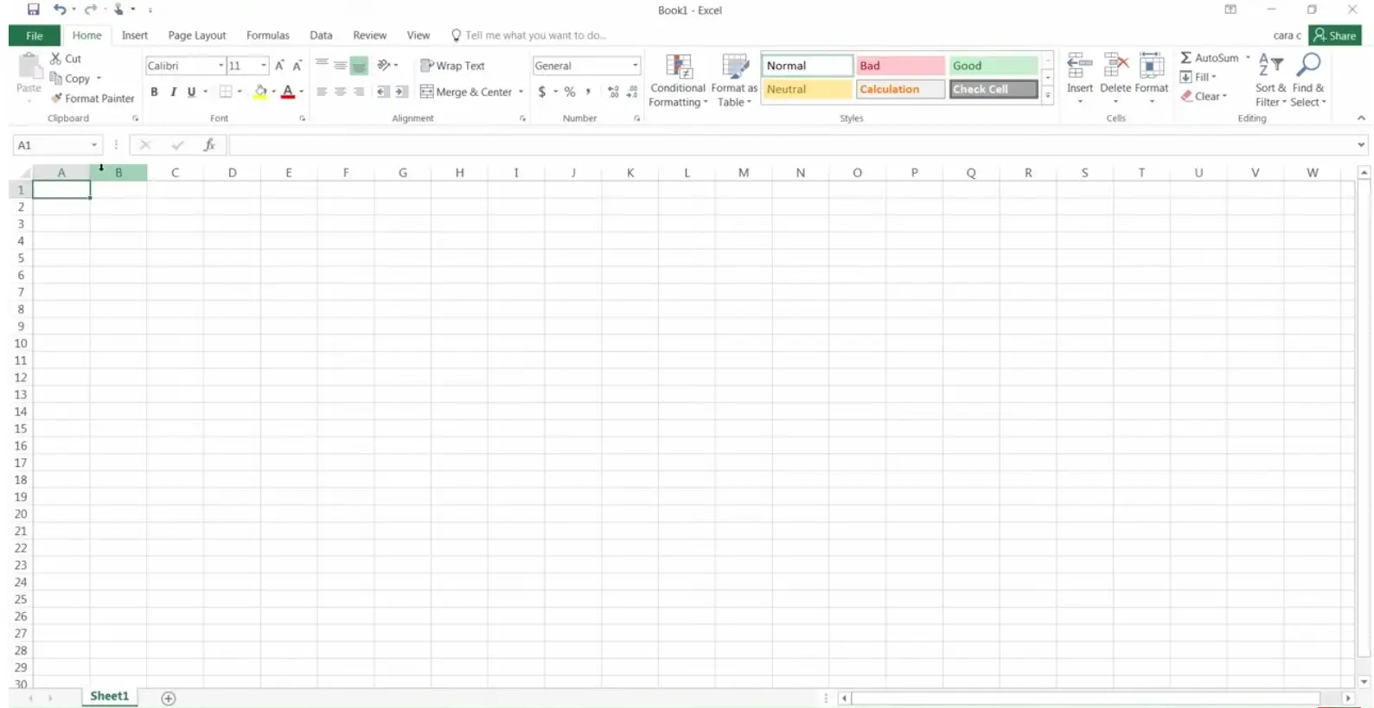The image size is (1374, 708).
Task: Toggle Italic formatting
Action: click(173, 92)
